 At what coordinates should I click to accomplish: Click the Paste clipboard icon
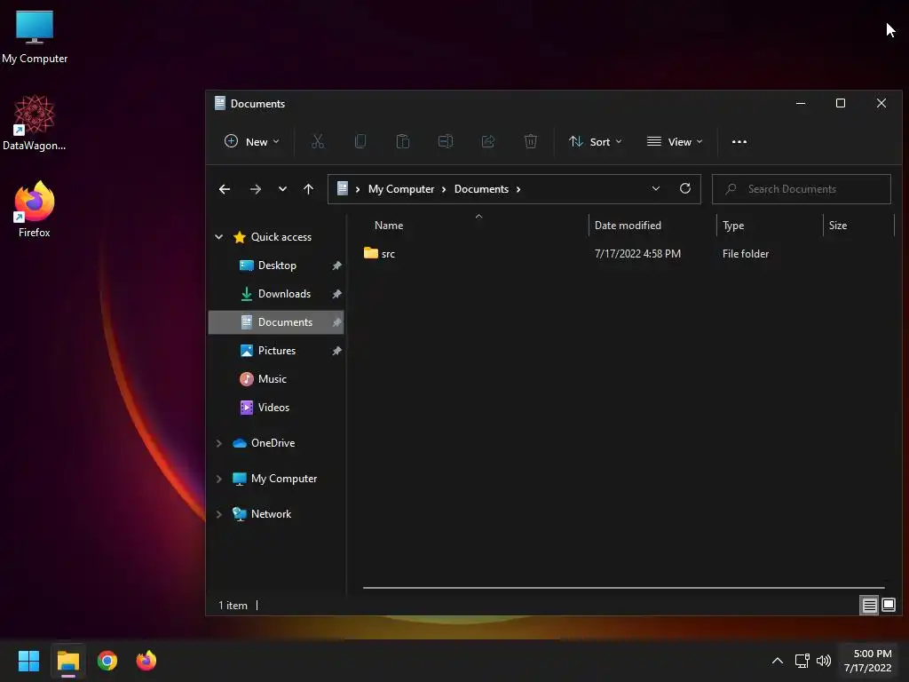point(403,141)
